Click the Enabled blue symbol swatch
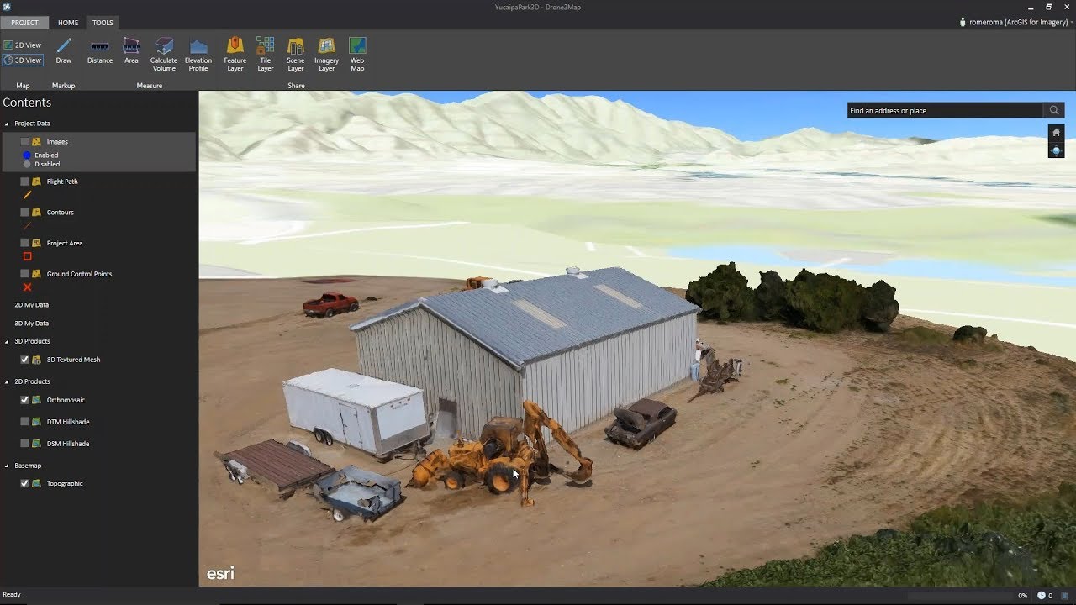Image resolution: width=1076 pixels, height=605 pixels. coord(27,155)
